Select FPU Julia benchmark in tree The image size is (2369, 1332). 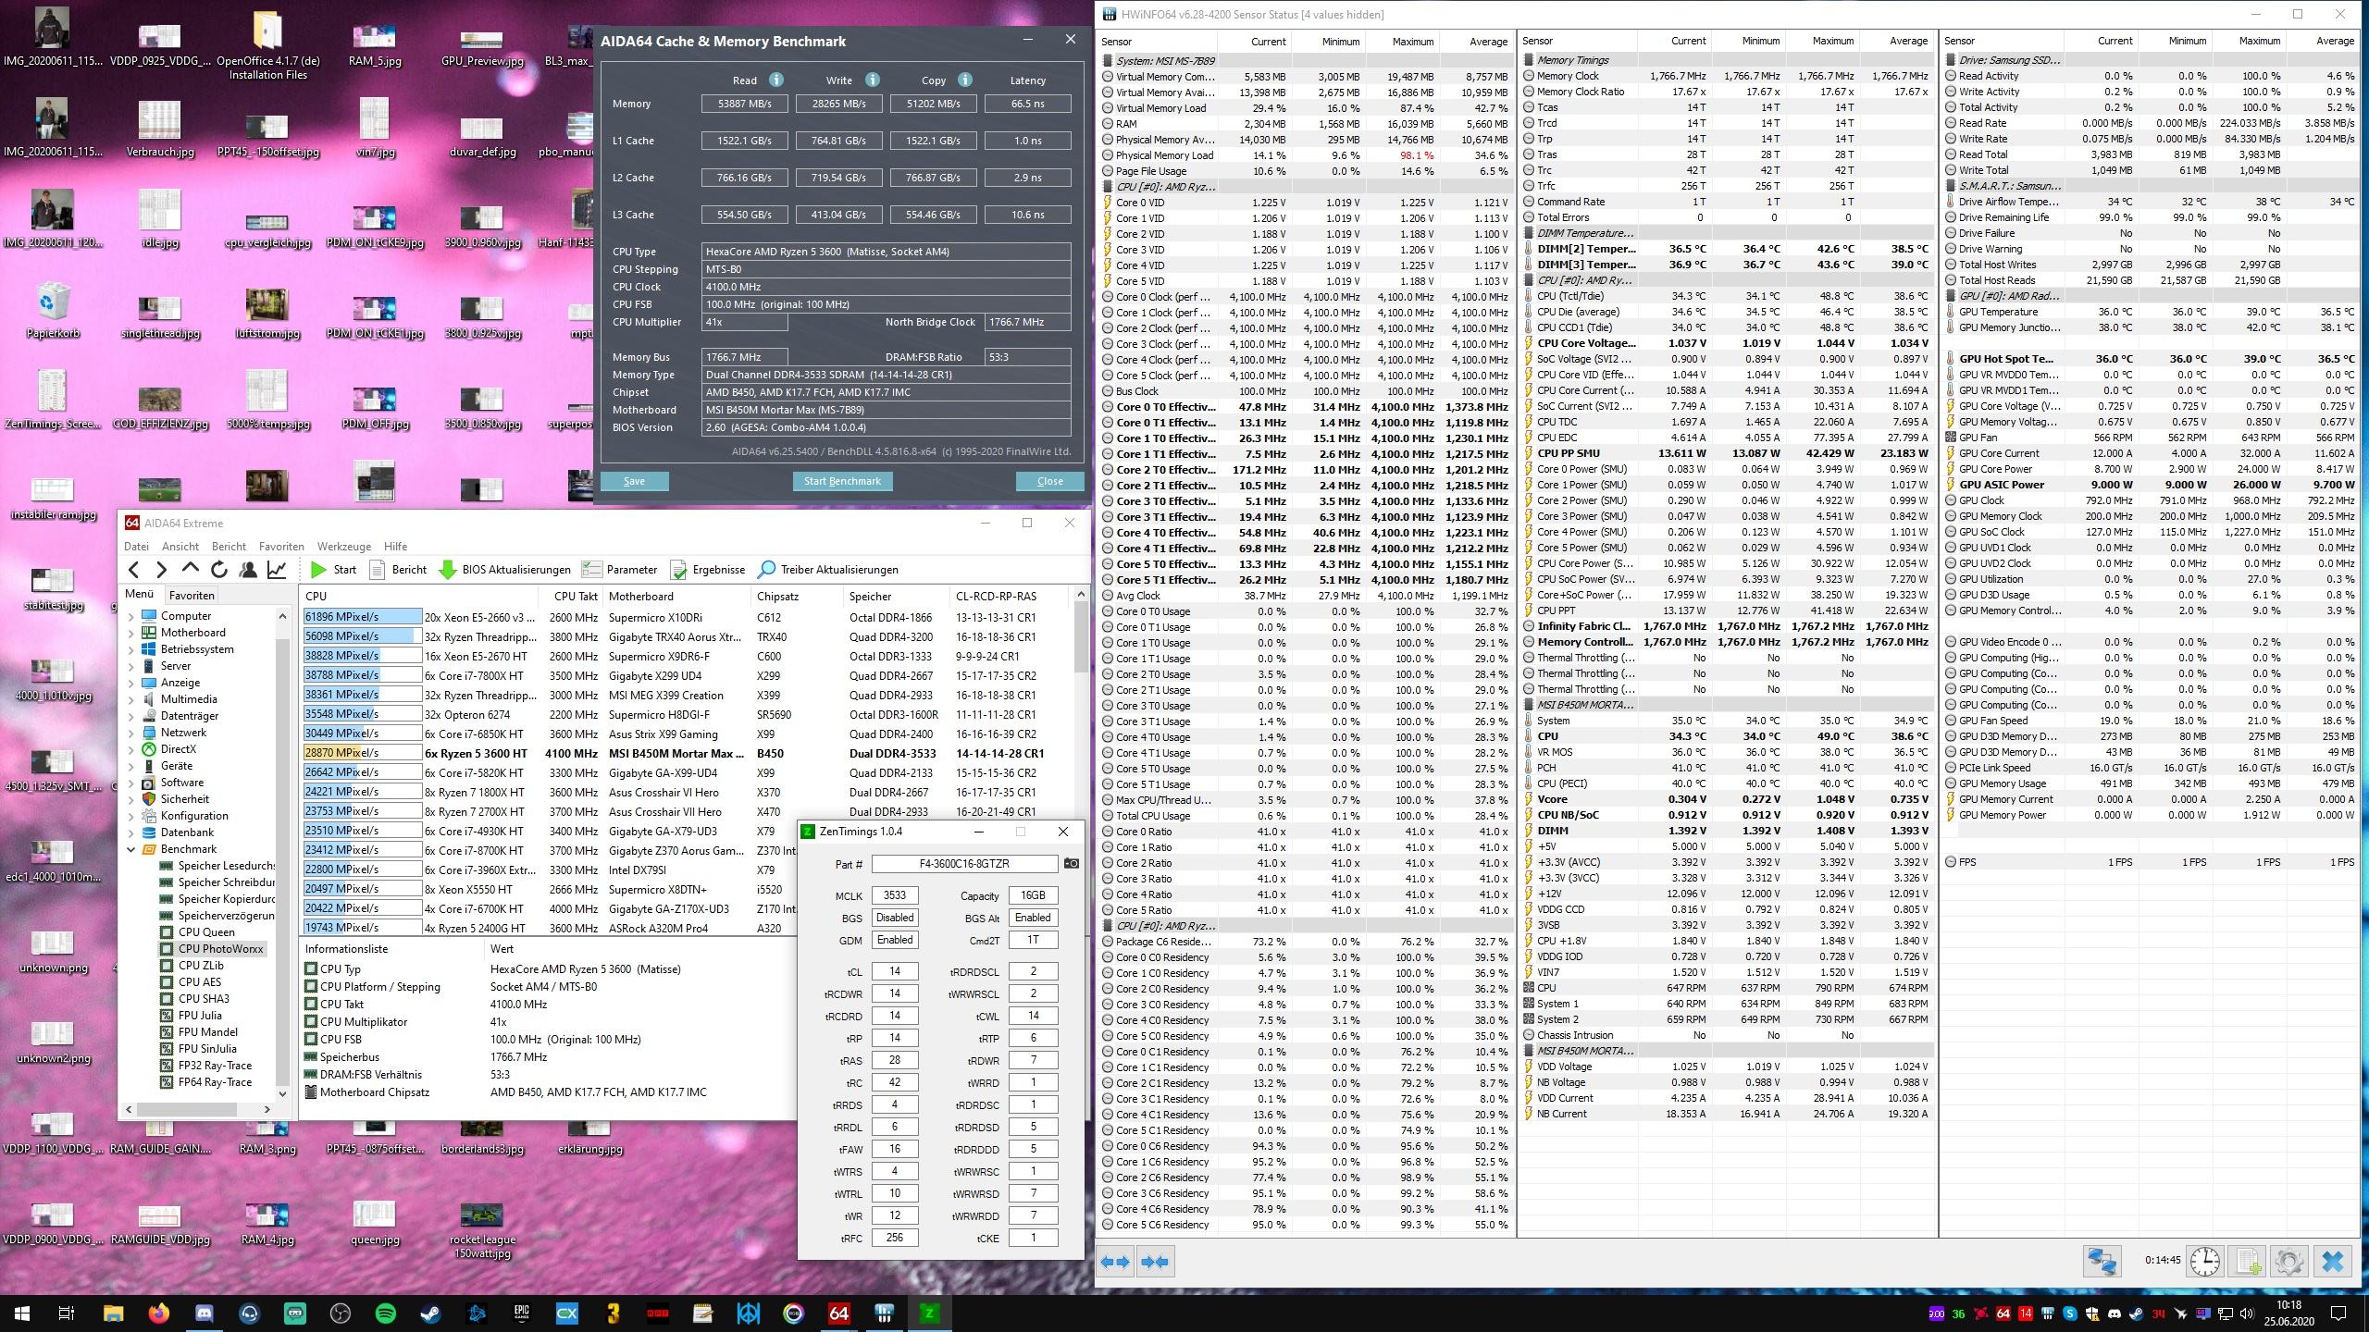(199, 1016)
